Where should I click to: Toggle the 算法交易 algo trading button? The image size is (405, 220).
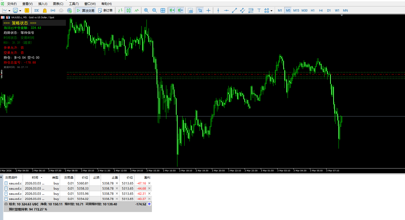[x=86, y=10]
